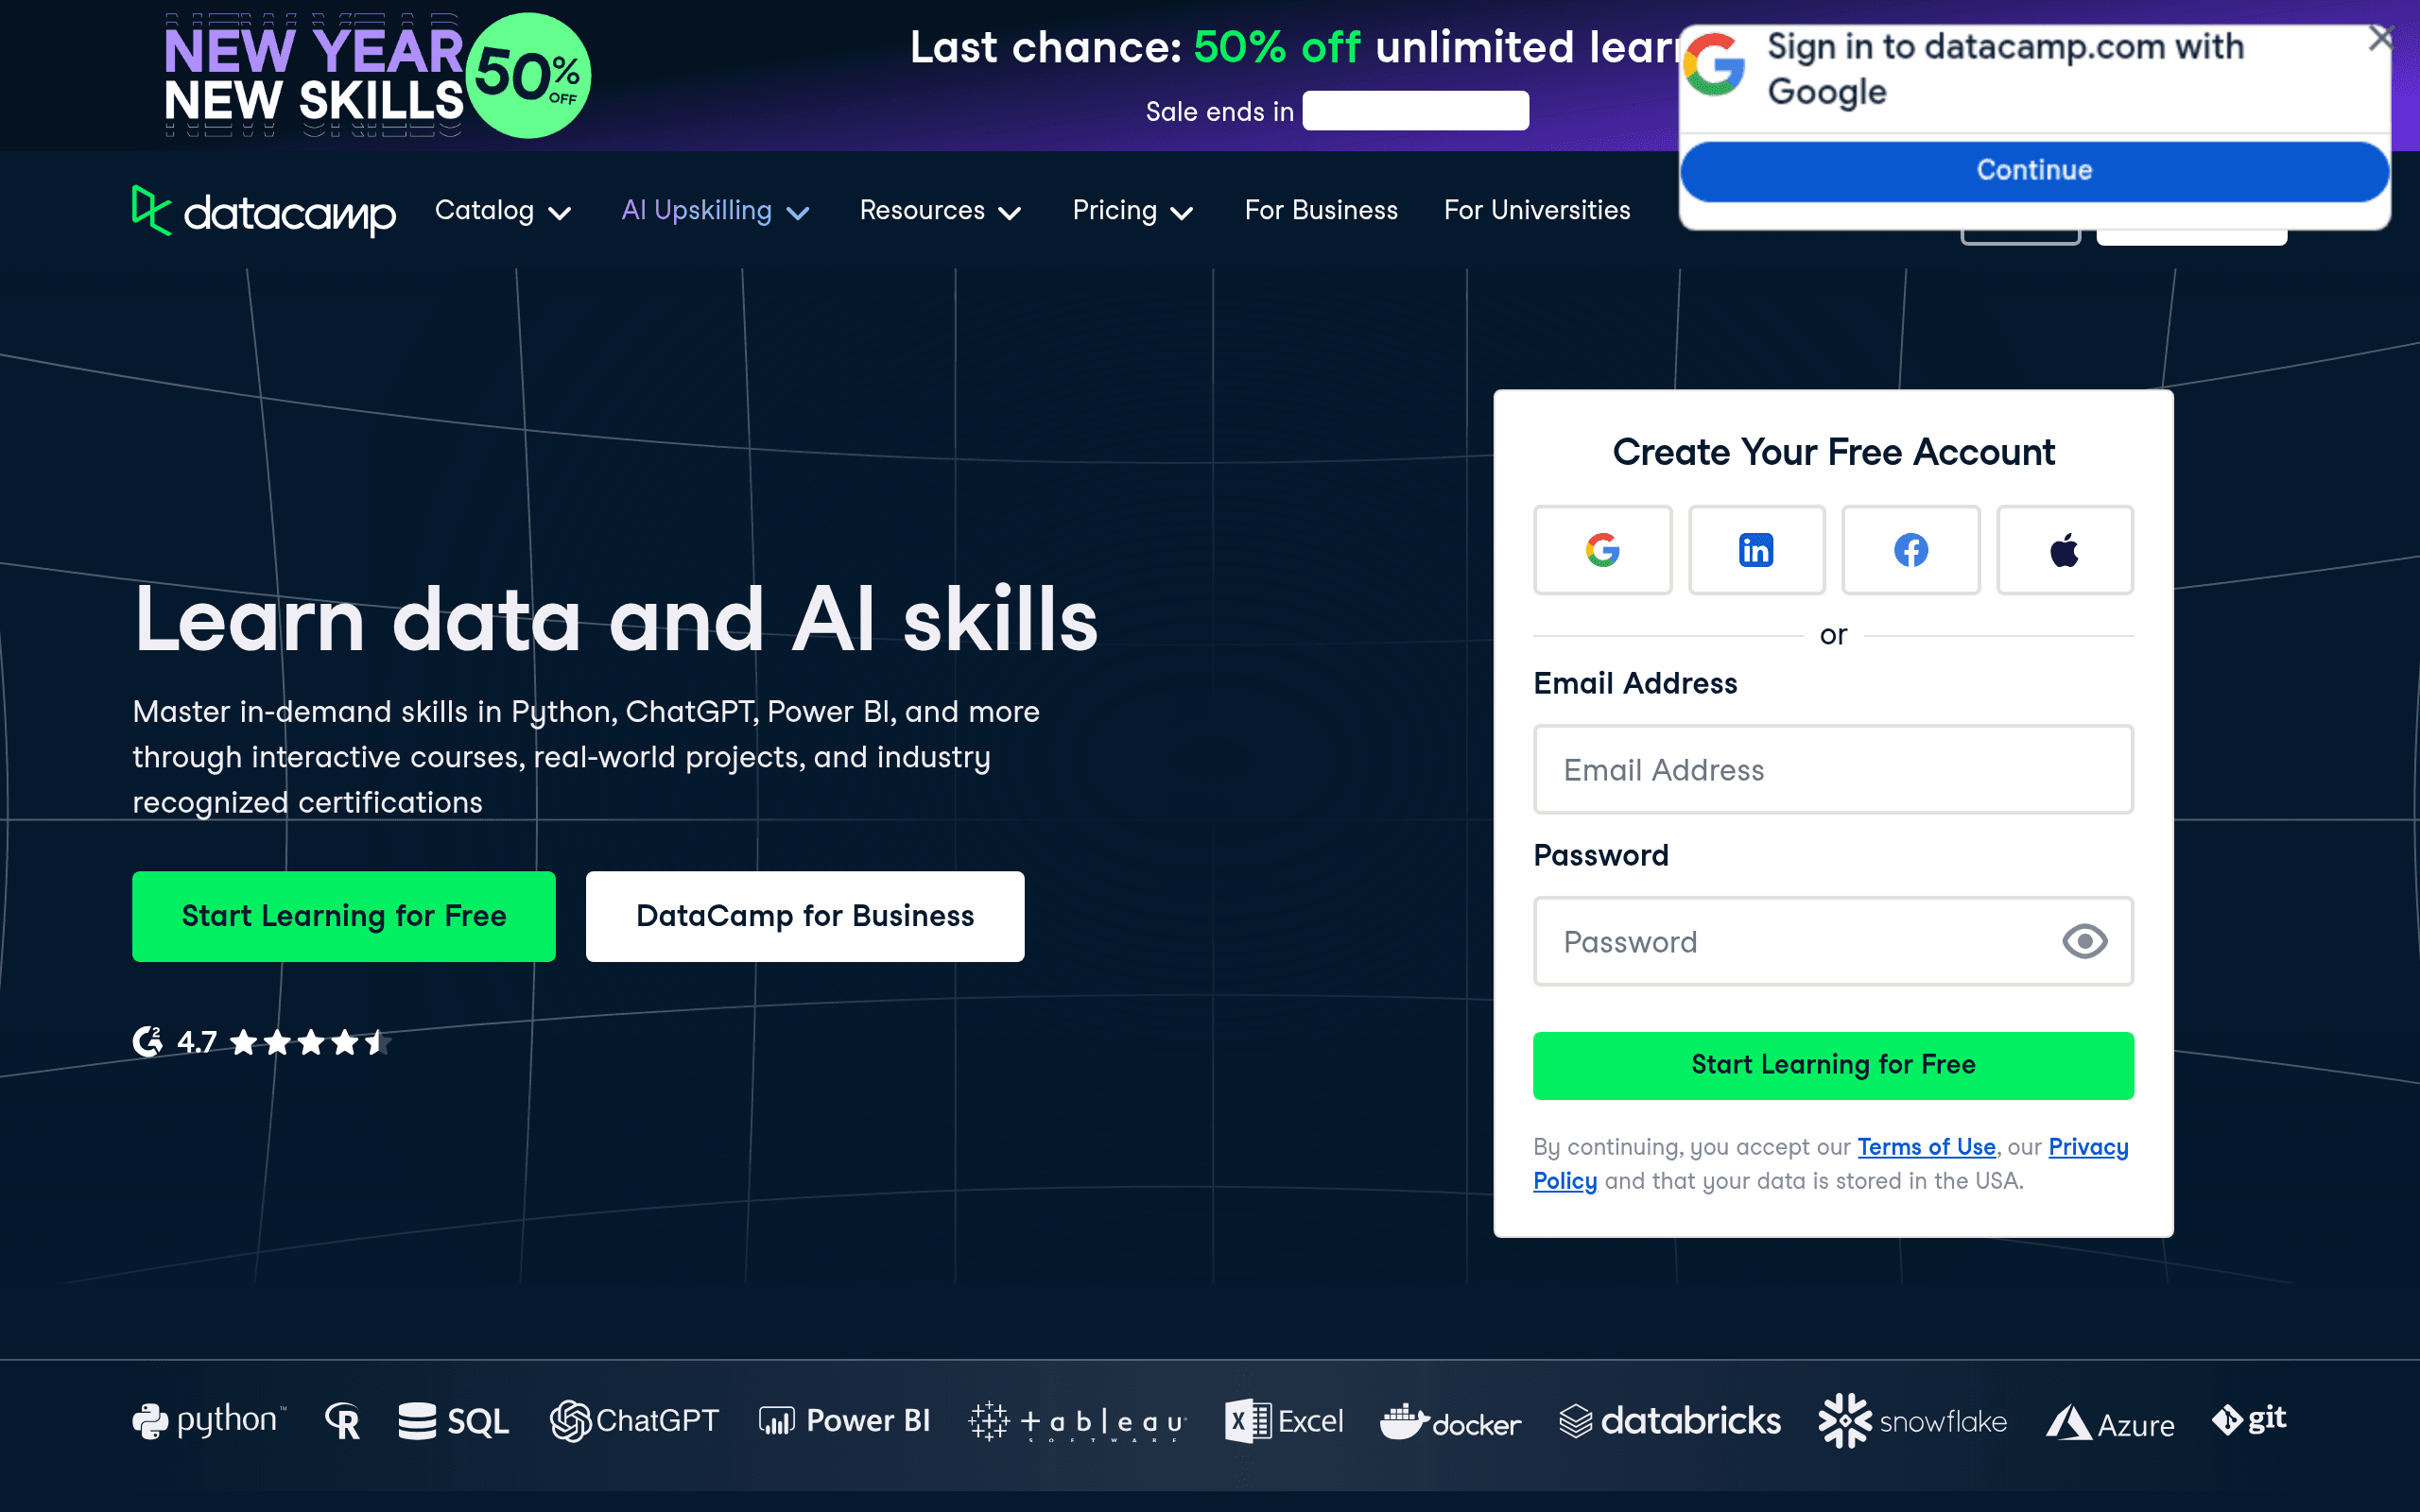The image size is (2420, 1512).
Task: Click the Last chance 50% off banner text
Action: click(x=1295, y=47)
